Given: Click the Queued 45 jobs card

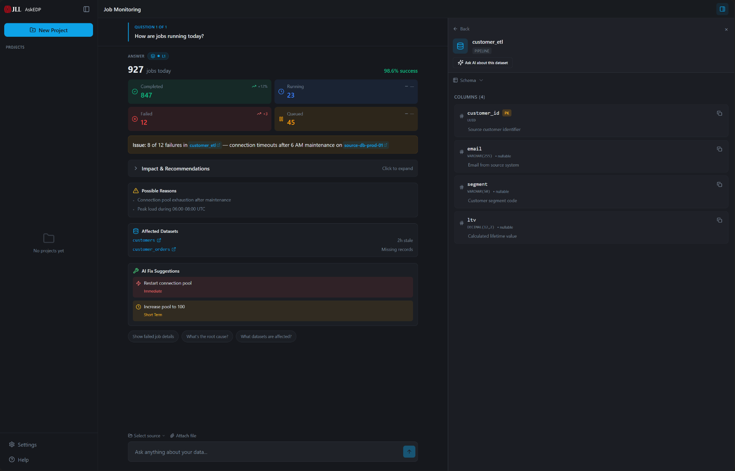Looking at the screenshot, I should coord(346,119).
